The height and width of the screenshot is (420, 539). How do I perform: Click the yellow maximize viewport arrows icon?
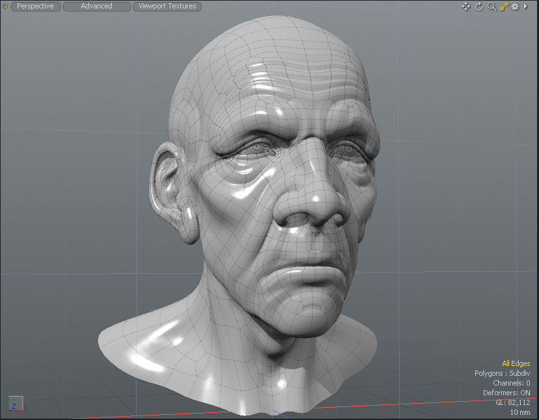504,7
